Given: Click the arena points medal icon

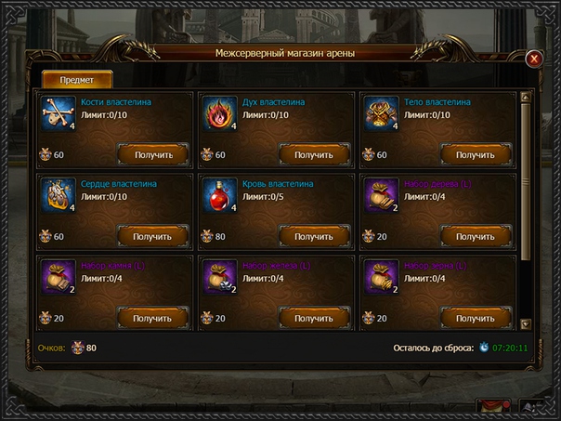Looking at the screenshot, I should pos(78,348).
